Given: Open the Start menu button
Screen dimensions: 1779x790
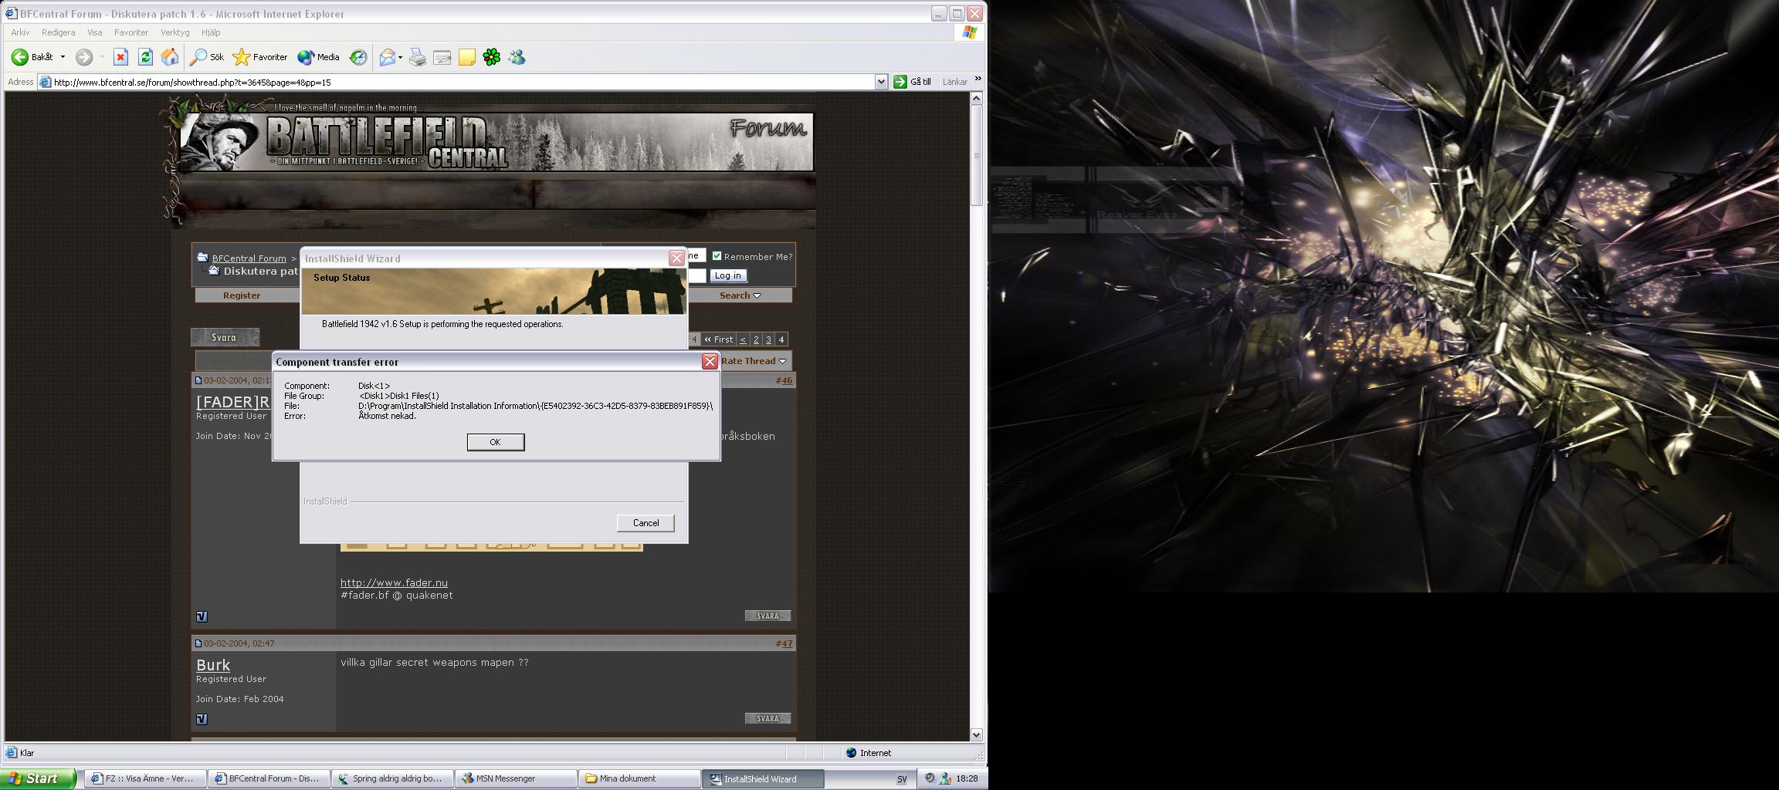Looking at the screenshot, I should [x=38, y=778].
